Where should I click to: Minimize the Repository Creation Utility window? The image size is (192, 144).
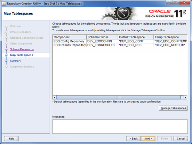click(x=169, y=3)
